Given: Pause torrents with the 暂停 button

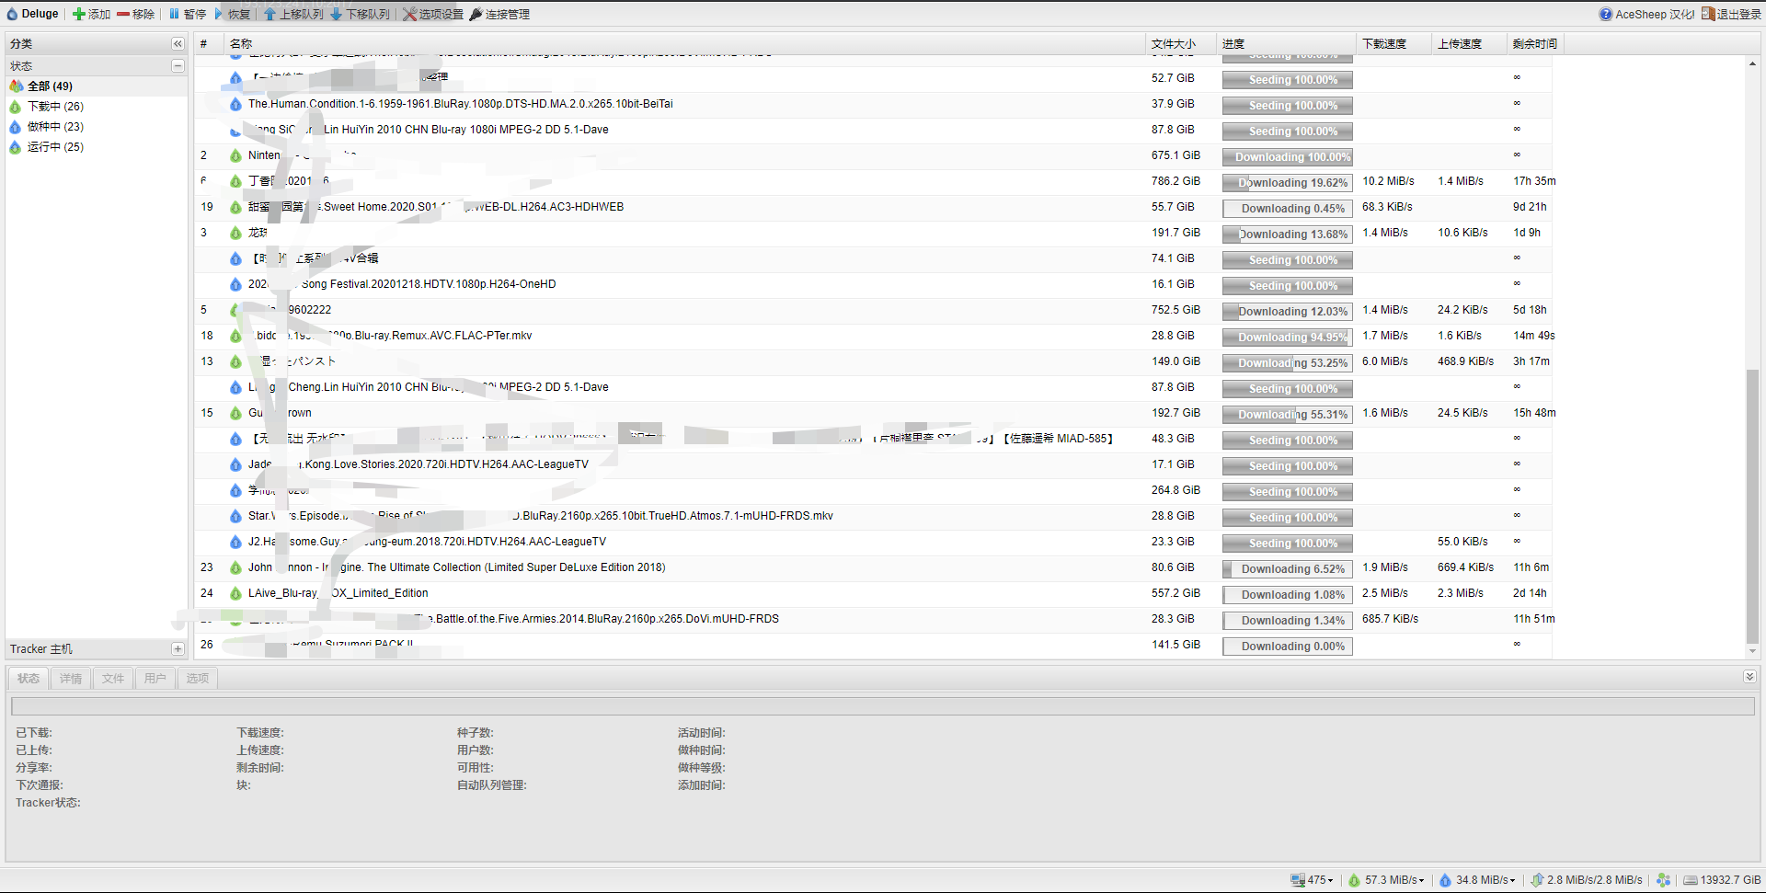Looking at the screenshot, I should pyautogui.click(x=188, y=14).
